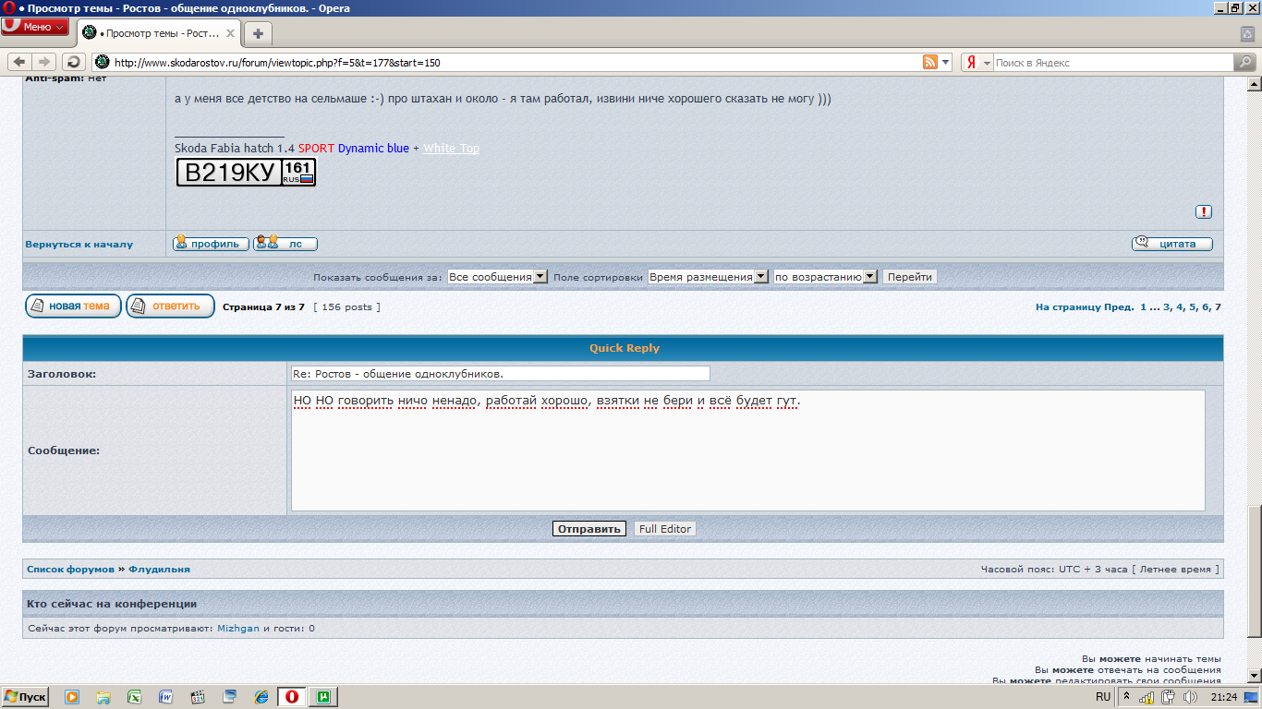Open the closed tabs trash icon
Screen dimensions: 1262x709
point(1247,33)
